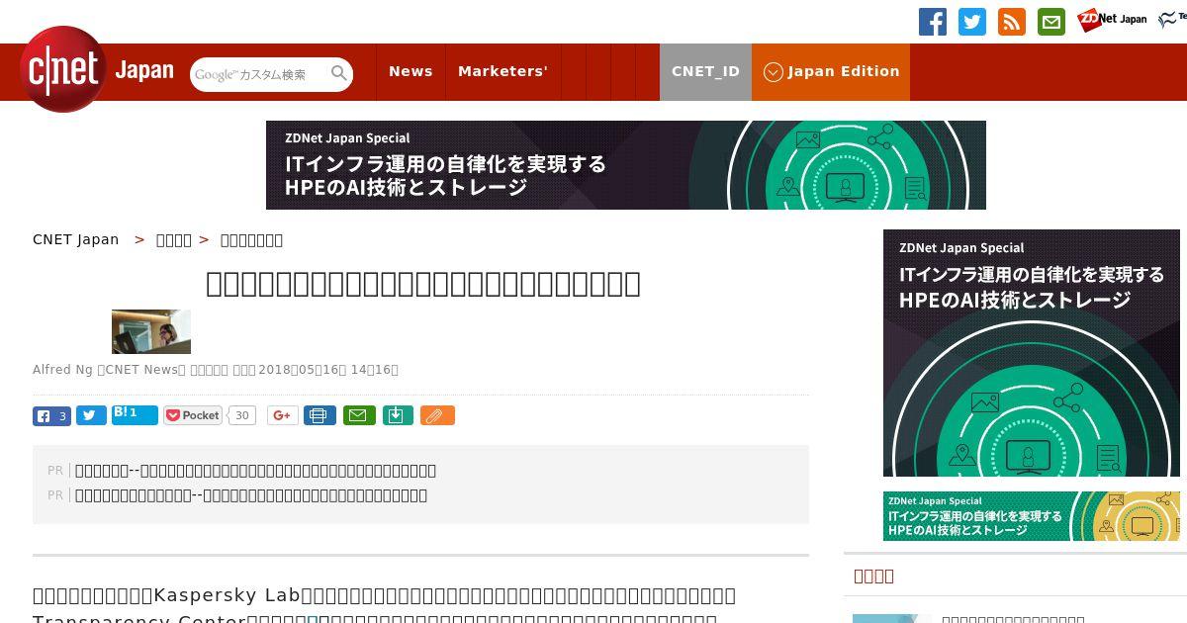Open the large sidebar HPE advertisement
Viewport: 1187px width, 623px height.
point(1032,353)
